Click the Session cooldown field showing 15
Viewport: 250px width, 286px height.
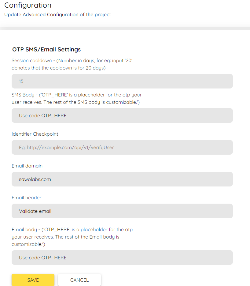[x=122, y=81]
